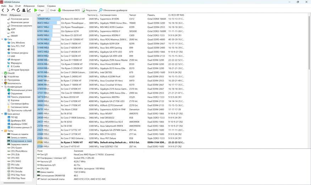
Task: Sort by the Память column header
Action: (x=157, y=15)
